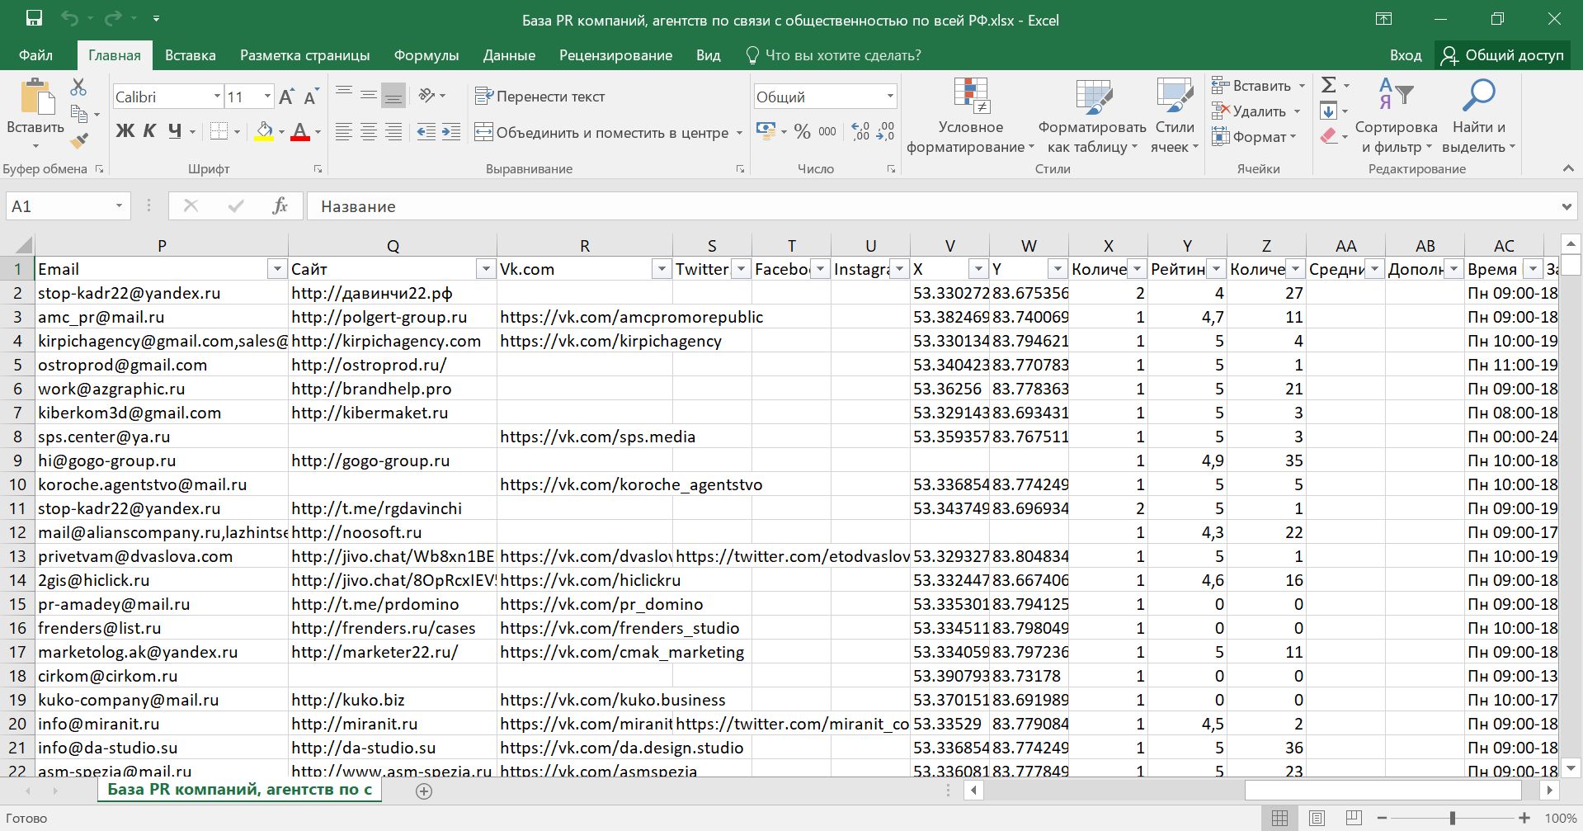1583x831 pixels.
Task: Click Increase Font Size icon
Action: (x=286, y=97)
